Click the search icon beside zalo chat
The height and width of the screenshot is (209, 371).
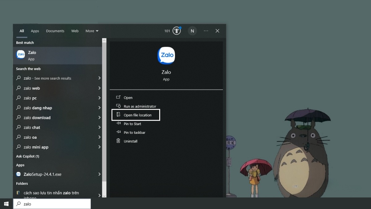[19, 127]
